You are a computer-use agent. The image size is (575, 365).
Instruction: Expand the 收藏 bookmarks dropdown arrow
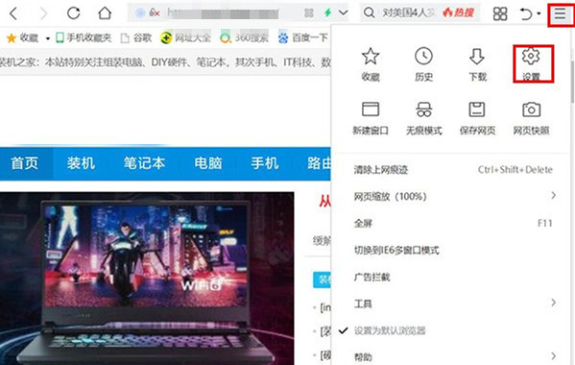pyautogui.click(x=48, y=38)
